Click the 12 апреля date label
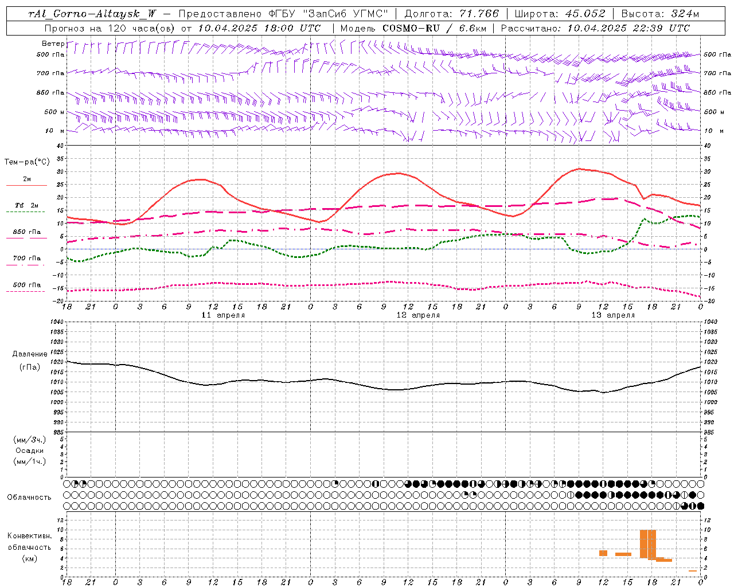 pyautogui.click(x=418, y=315)
